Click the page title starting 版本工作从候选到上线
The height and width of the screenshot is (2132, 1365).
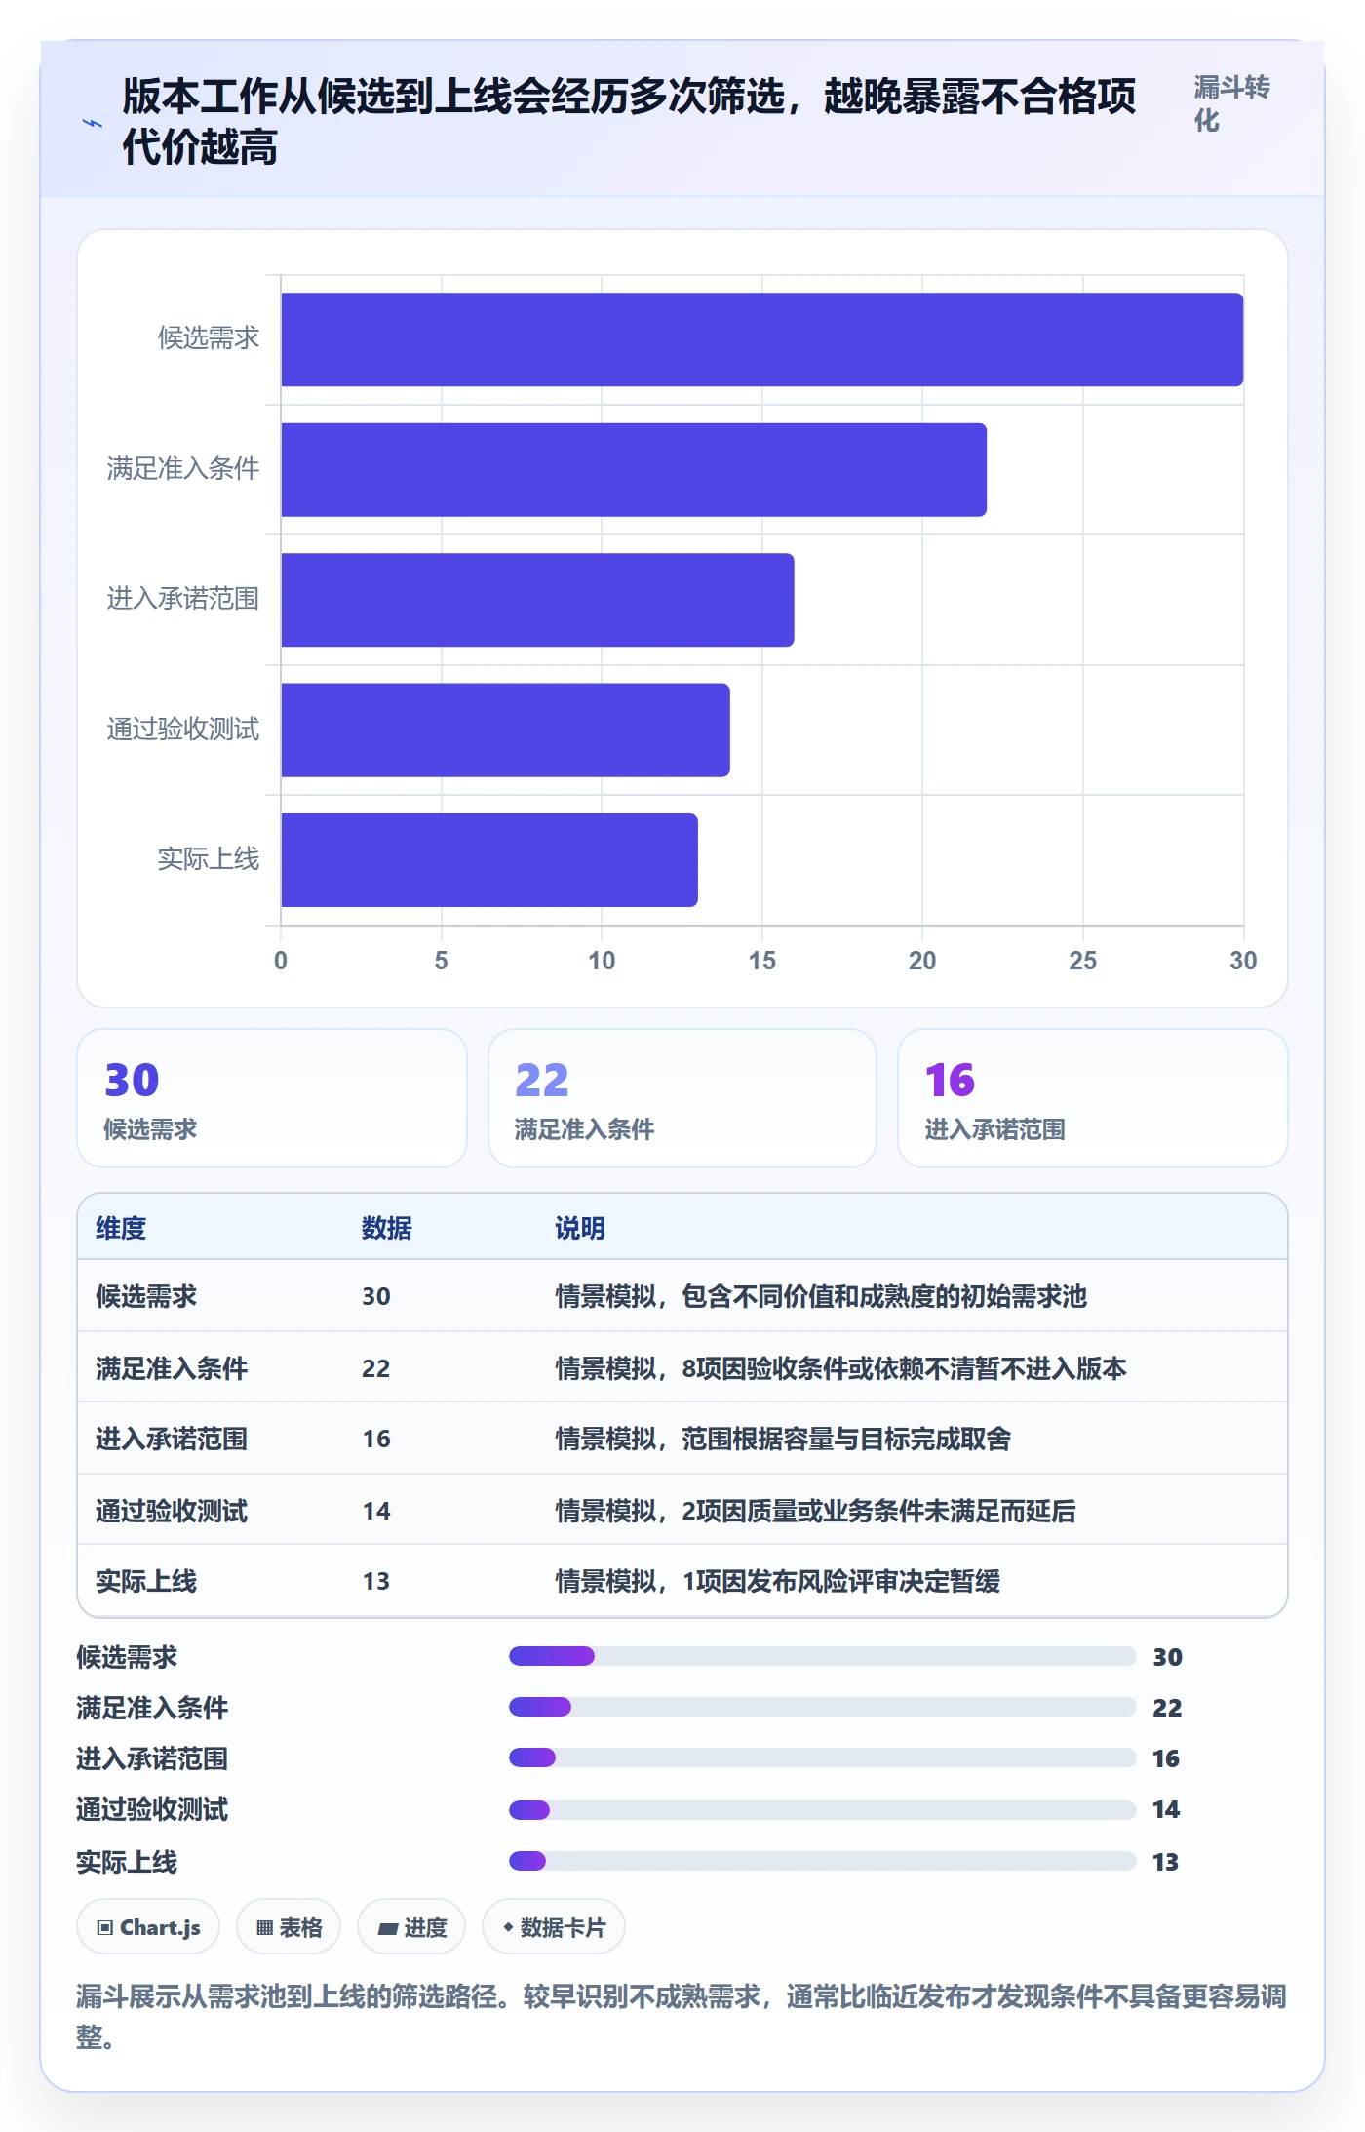coord(630,122)
